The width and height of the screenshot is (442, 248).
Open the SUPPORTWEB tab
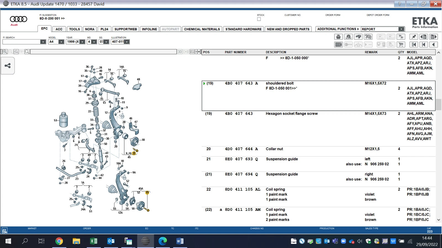click(126, 29)
